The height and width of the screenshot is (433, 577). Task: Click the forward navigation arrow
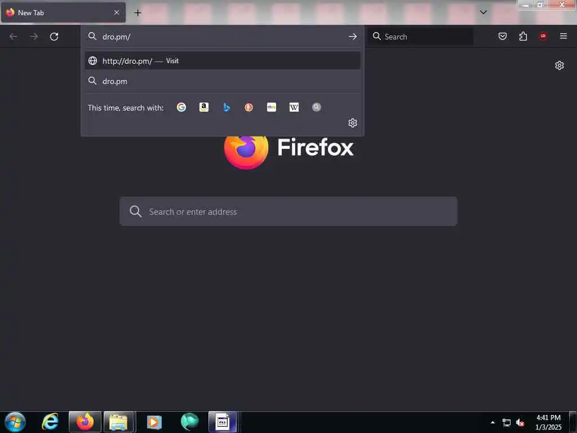click(34, 37)
